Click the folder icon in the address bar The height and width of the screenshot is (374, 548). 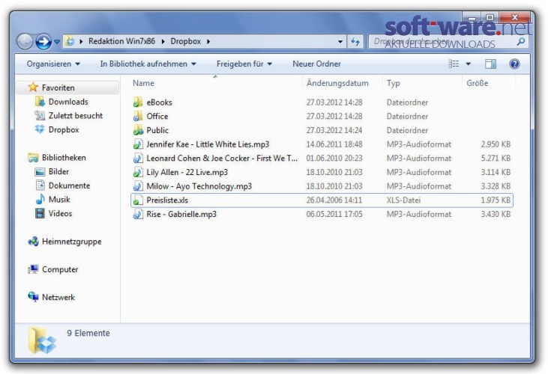tap(70, 41)
